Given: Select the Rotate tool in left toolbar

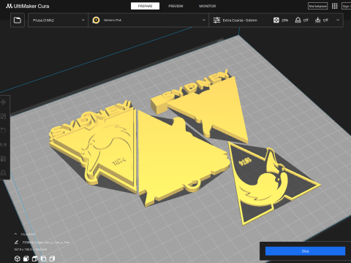Looking at the screenshot, I should pyautogui.click(x=4, y=130).
